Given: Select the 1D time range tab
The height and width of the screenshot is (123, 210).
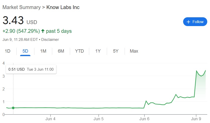Looking at the screenshot, I should coord(8,51).
